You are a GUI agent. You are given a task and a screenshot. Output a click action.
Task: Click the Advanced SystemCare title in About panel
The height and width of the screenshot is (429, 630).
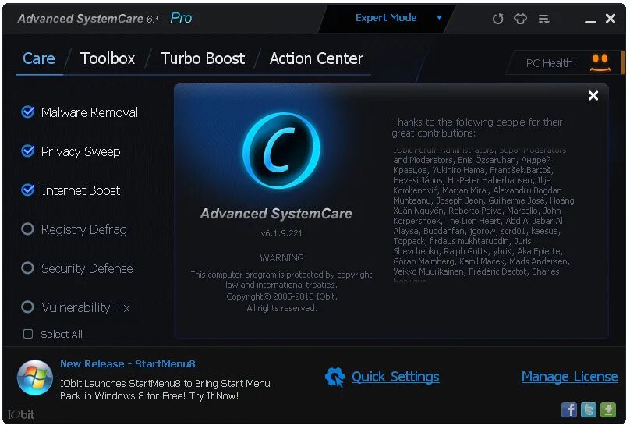pyautogui.click(x=276, y=214)
